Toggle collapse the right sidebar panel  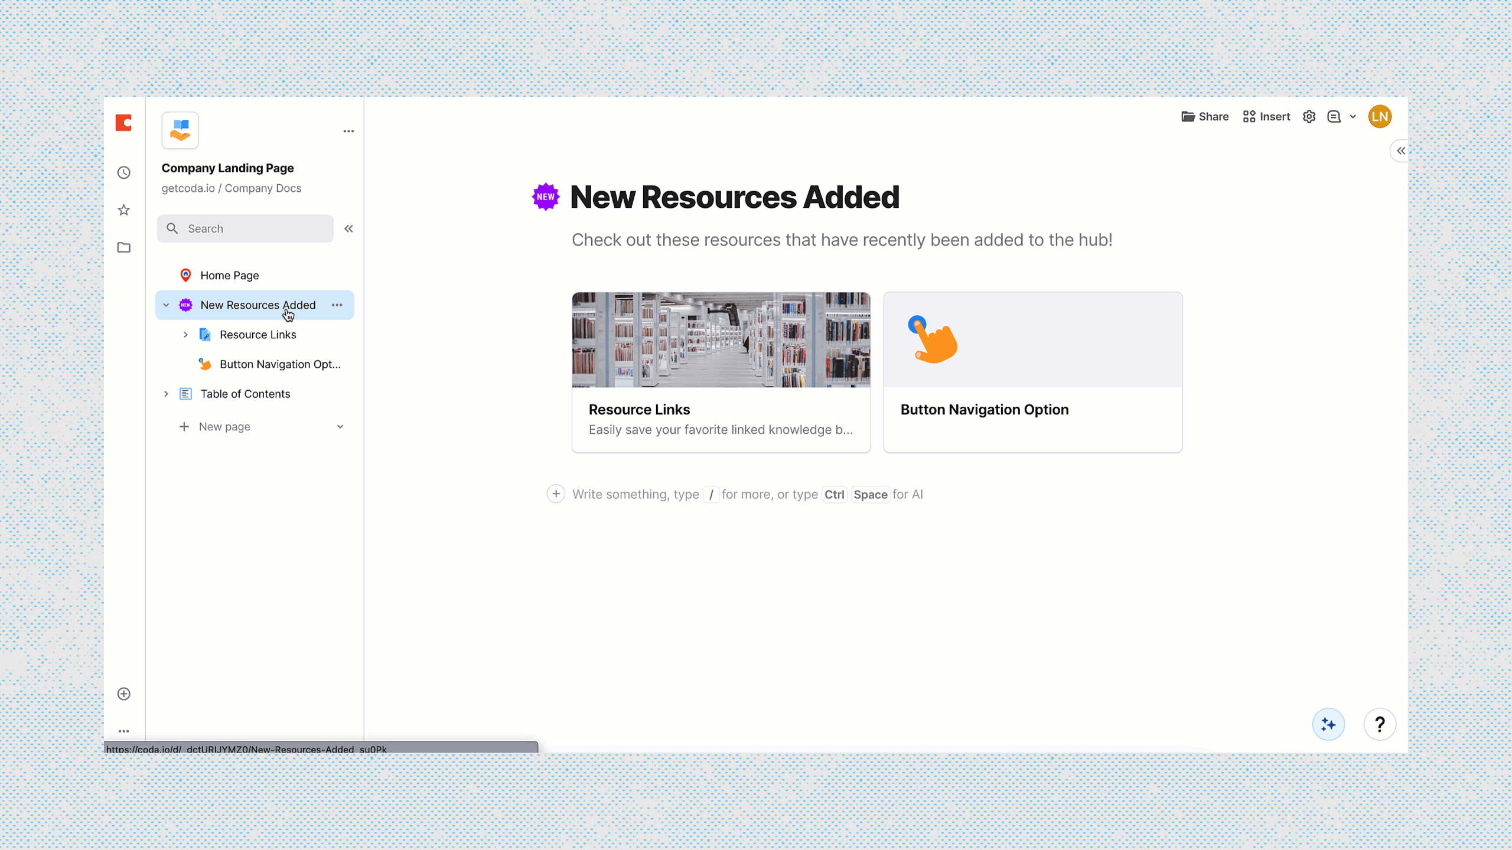[x=1401, y=151]
